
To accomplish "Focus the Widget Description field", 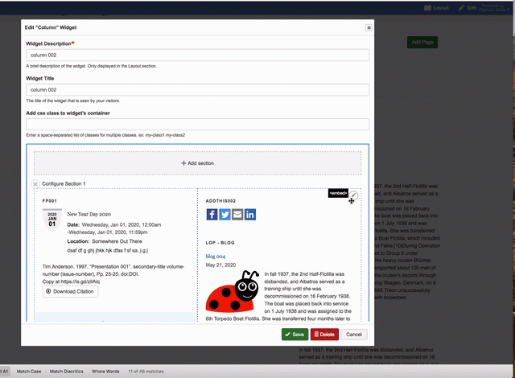I will (x=197, y=55).
